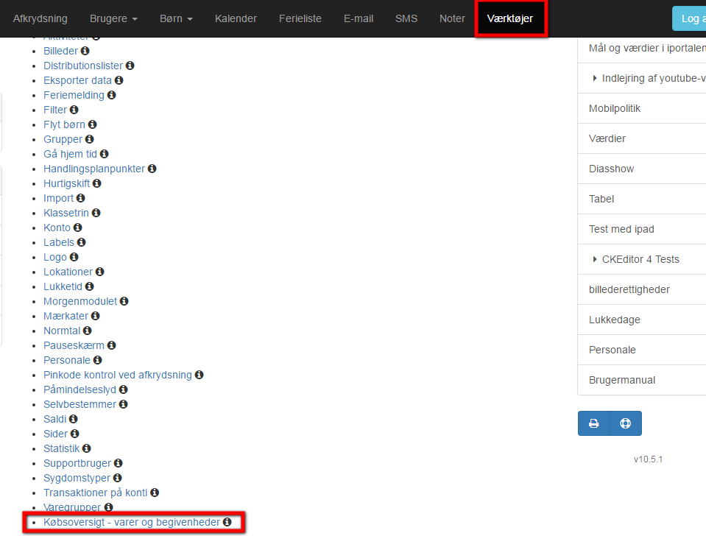Click info icon next to Labels
The width and height of the screenshot is (706, 536).
(x=82, y=242)
